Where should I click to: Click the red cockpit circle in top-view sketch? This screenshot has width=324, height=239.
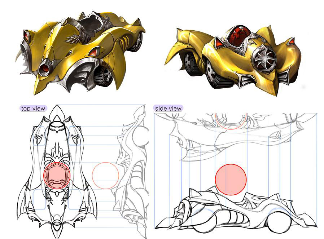(x=57, y=176)
